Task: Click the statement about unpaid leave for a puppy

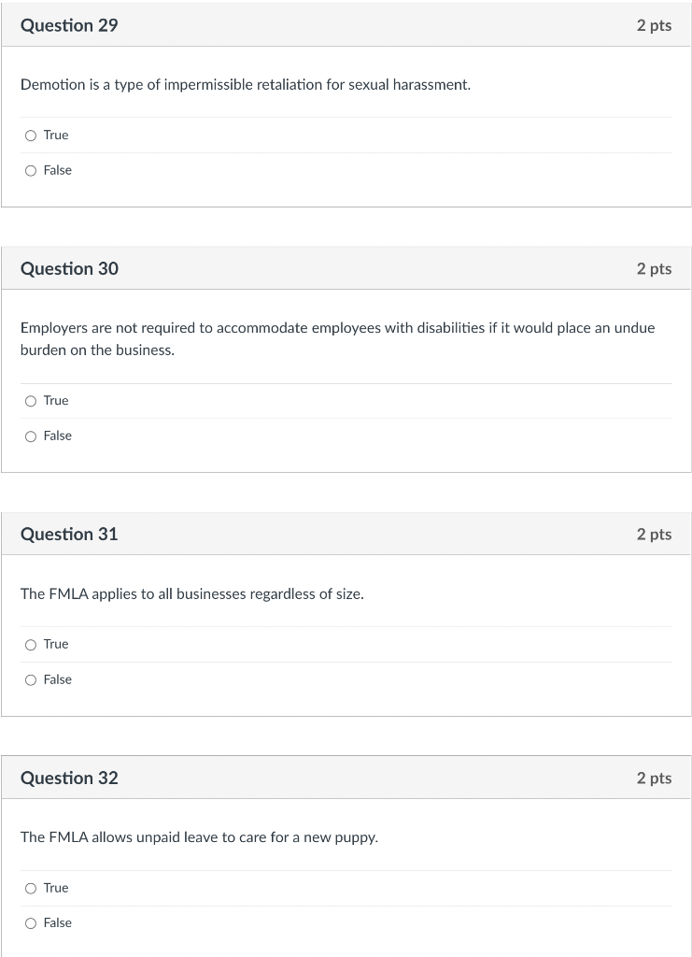Action: point(199,837)
